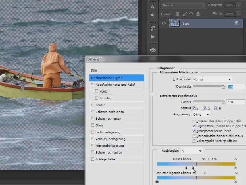Lock image pixels brush icon
The height and width of the screenshot is (185, 246).
pos(184,14)
